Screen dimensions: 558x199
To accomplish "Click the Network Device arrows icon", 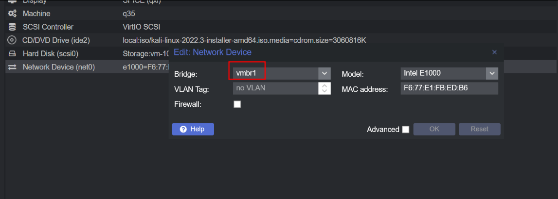I will coord(13,66).
